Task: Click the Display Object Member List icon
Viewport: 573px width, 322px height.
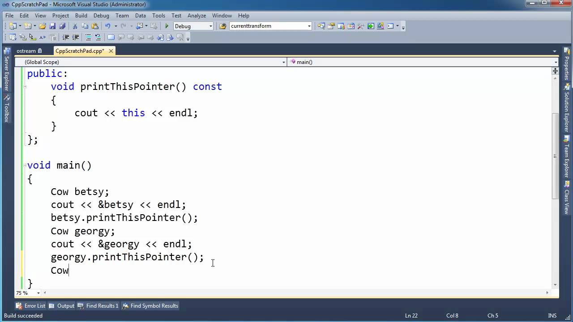Action: click(x=13, y=37)
